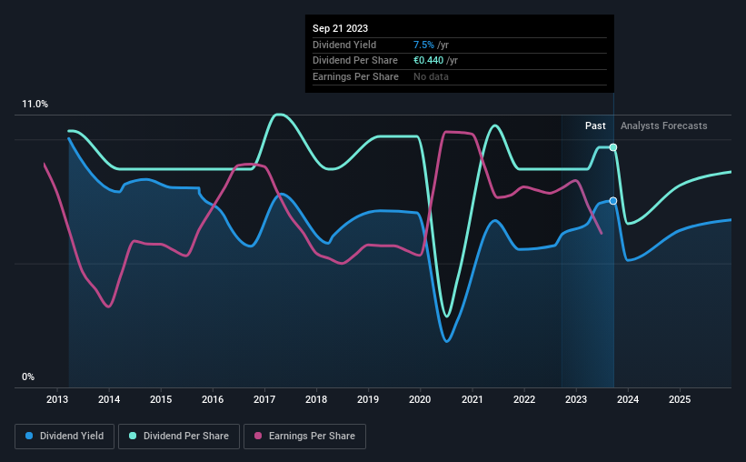
Task: Click the 2020 axis label
Action: click(x=420, y=399)
